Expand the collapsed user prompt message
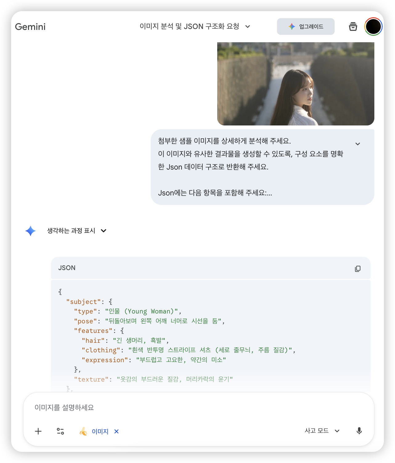 358,144
